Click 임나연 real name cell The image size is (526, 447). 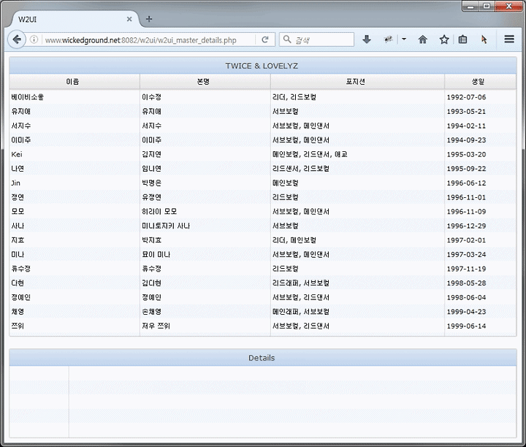tap(205, 168)
